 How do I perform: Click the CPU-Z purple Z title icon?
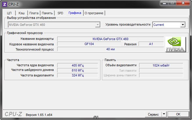click(5, 4)
